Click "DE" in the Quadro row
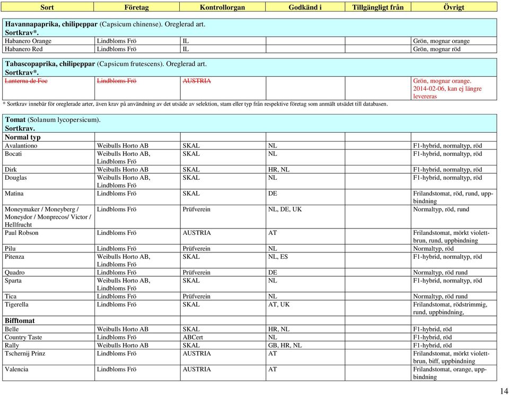The width and height of the screenshot is (509, 395). pos(273,273)
